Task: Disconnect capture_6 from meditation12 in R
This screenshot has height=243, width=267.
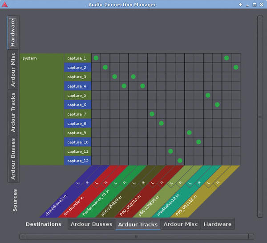Action: 217,105
